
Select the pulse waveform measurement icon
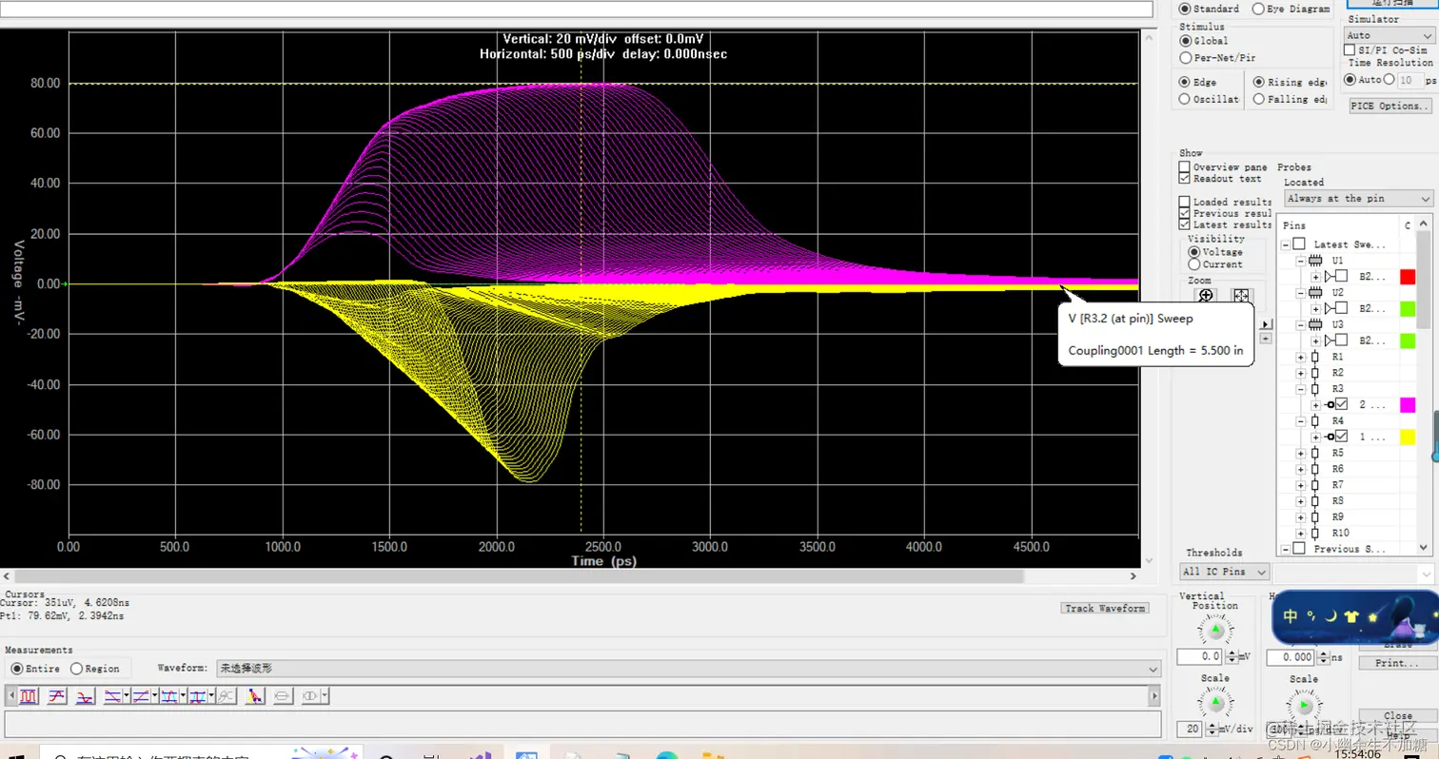pyautogui.click(x=29, y=696)
